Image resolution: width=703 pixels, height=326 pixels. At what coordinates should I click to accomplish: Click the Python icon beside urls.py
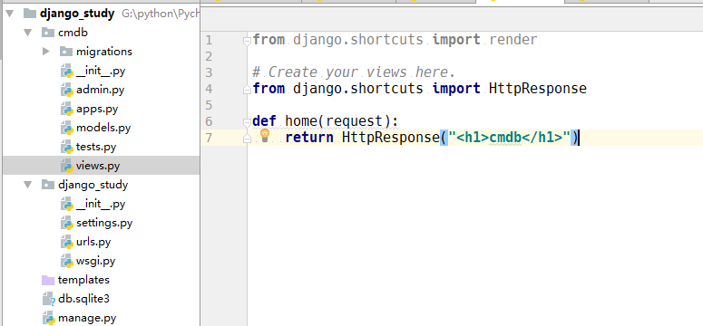point(67,242)
